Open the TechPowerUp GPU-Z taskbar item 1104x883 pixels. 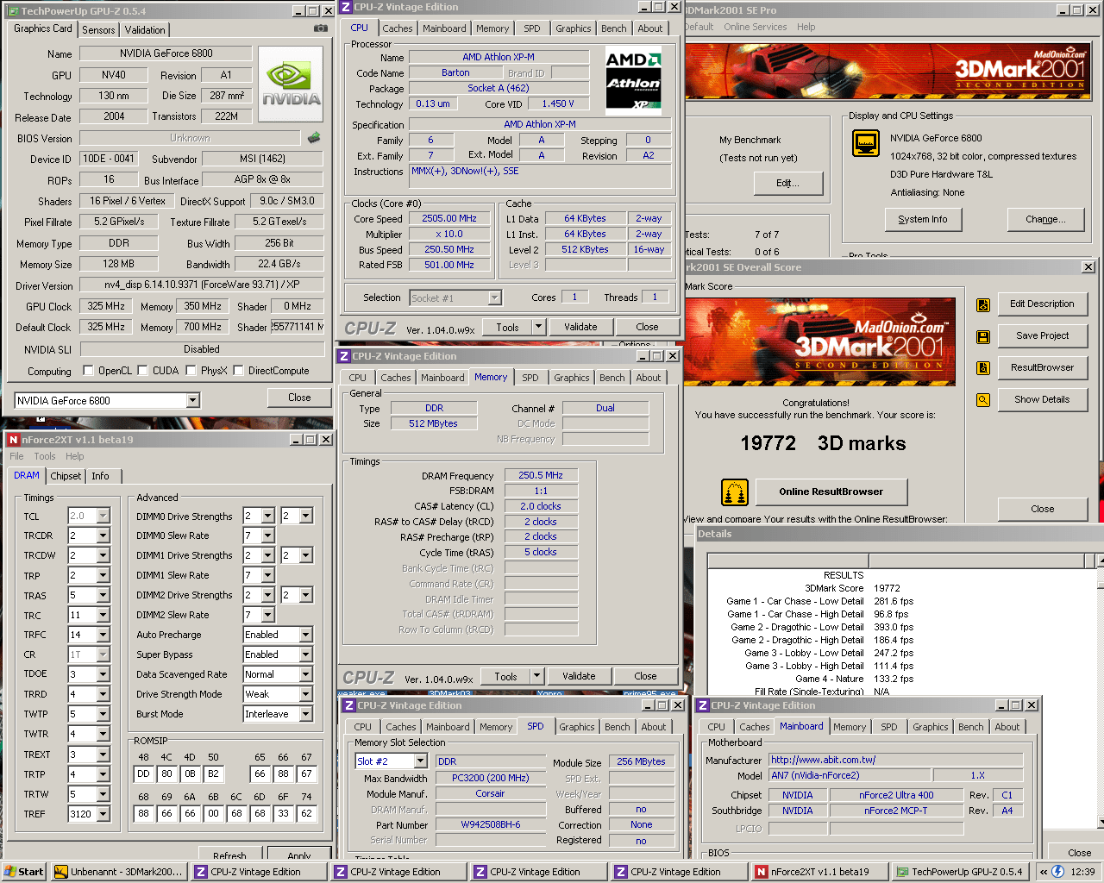[960, 872]
